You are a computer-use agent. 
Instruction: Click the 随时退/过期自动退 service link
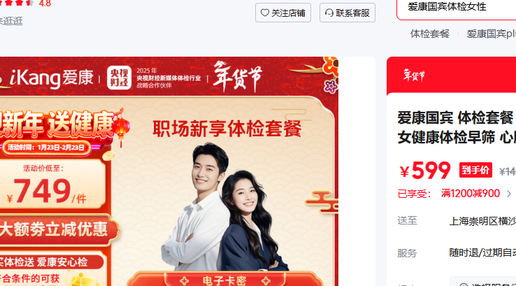(x=482, y=252)
